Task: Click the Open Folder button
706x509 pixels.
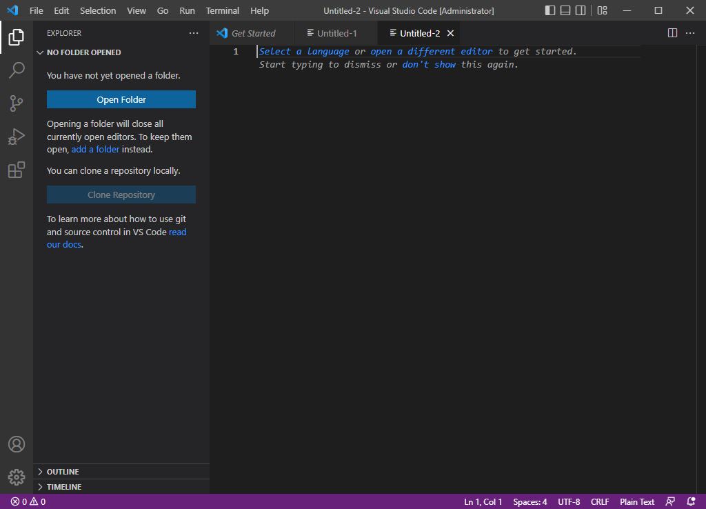Action: (121, 99)
